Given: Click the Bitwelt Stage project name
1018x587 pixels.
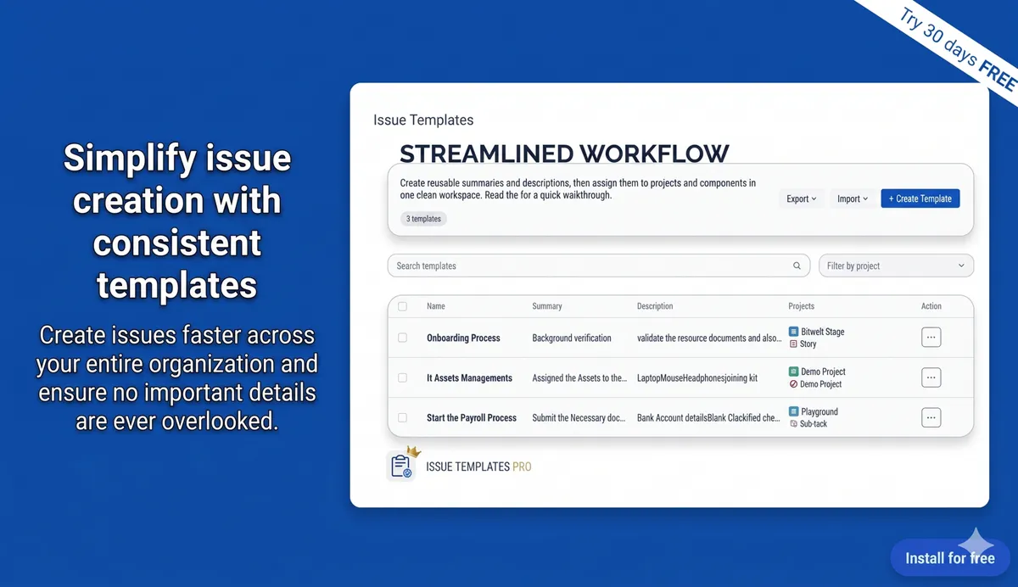Looking at the screenshot, I should tap(823, 332).
